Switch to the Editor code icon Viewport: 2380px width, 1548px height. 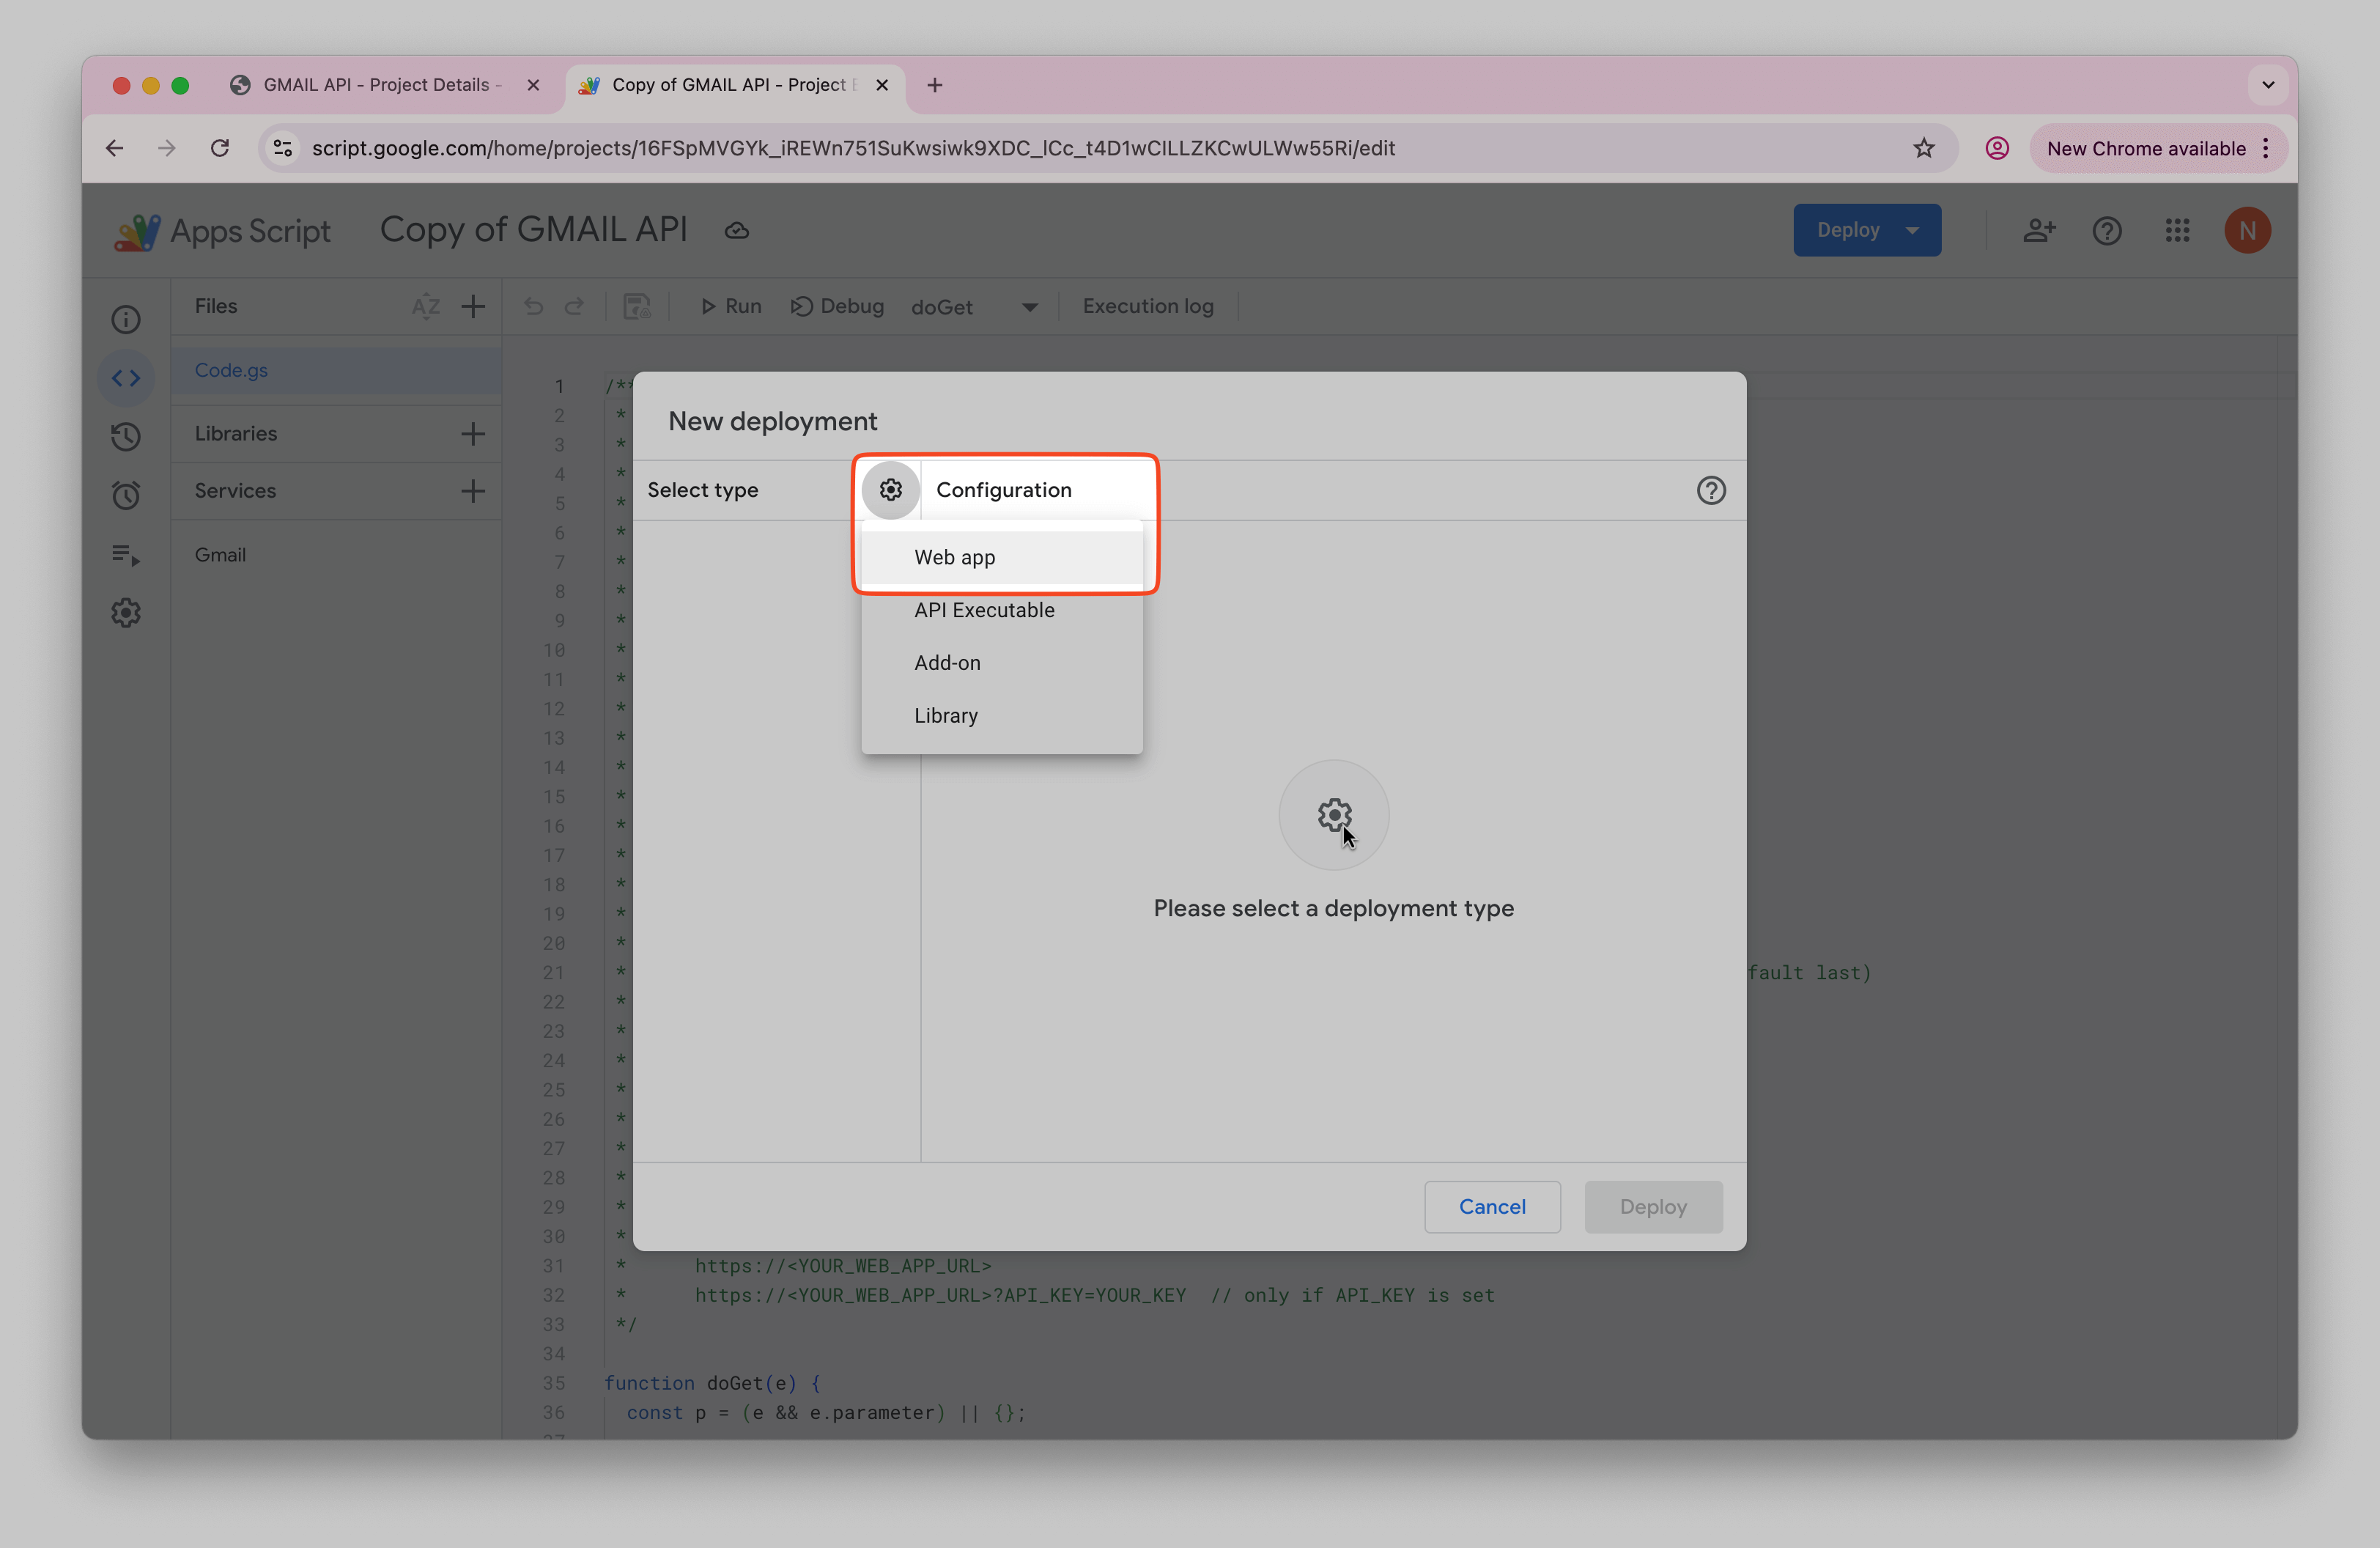(126, 378)
